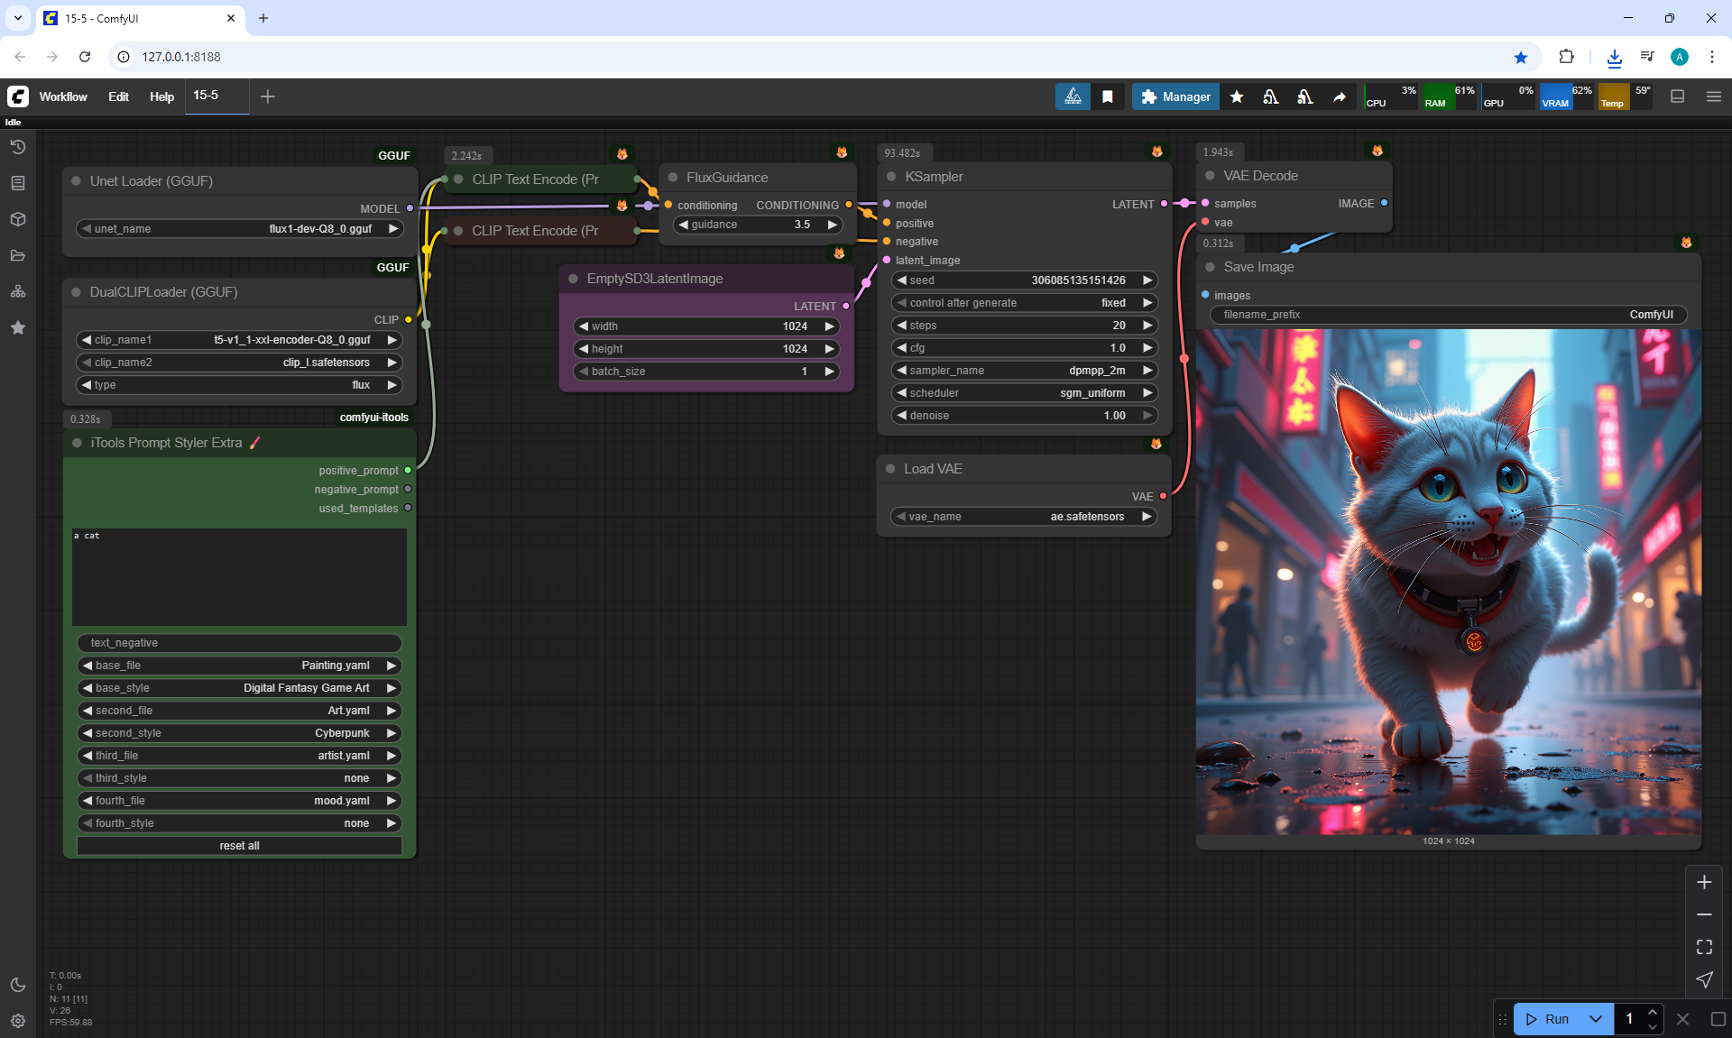Viewport: 1732px width, 1038px height.
Task: Open the Edit menu
Action: 118,96
